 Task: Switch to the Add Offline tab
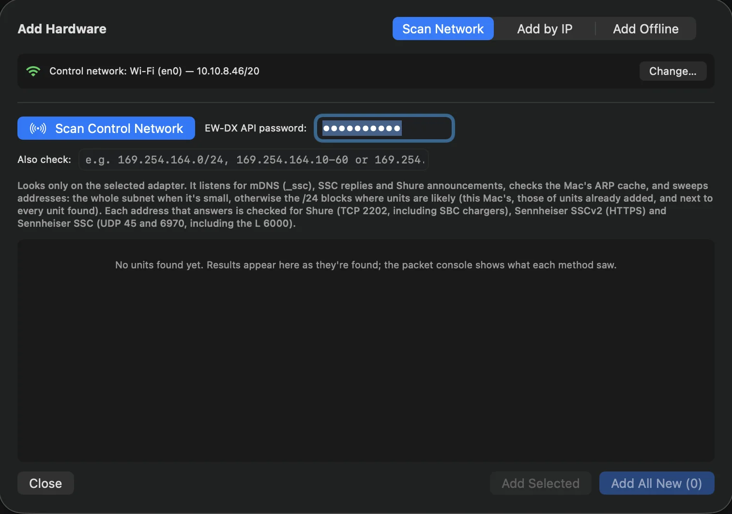(x=646, y=29)
